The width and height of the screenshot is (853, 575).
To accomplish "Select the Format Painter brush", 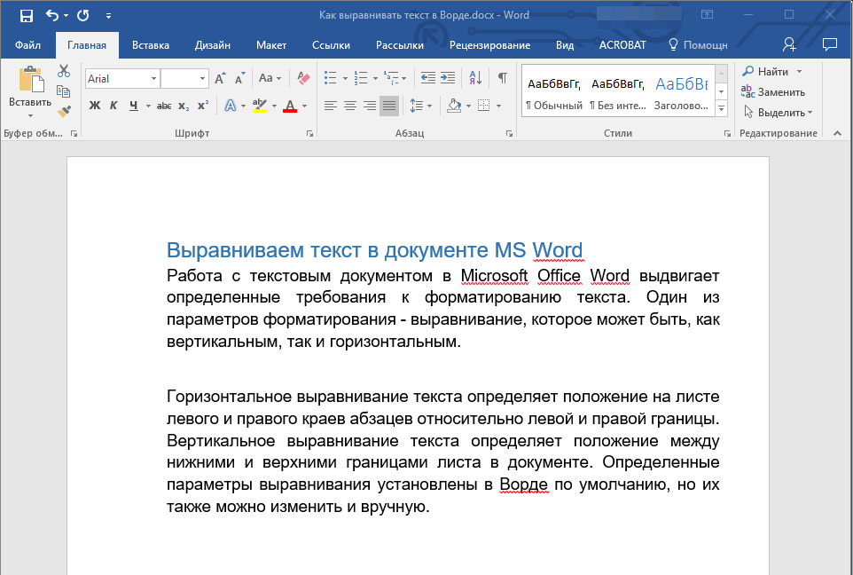I will click(63, 112).
